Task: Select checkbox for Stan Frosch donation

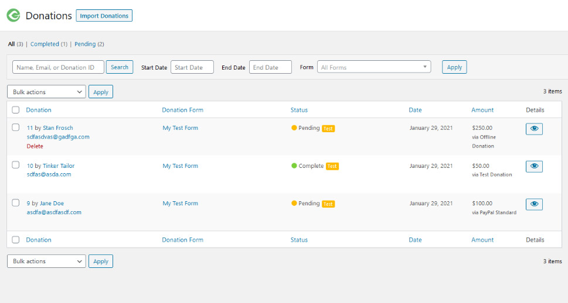Action: [16, 127]
